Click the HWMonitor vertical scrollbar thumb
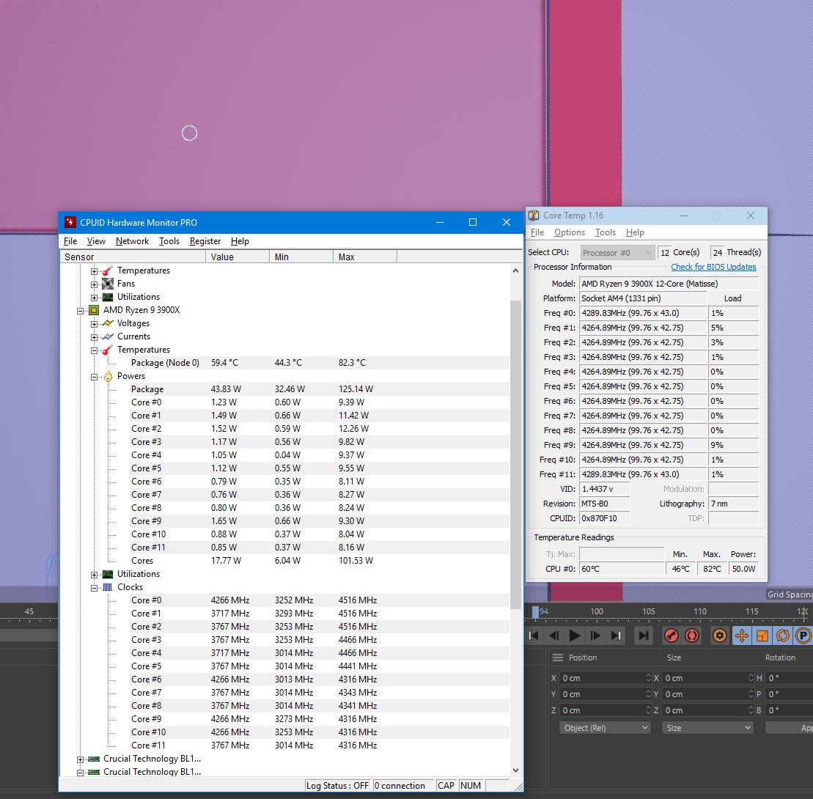The image size is (813, 799). (515, 454)
